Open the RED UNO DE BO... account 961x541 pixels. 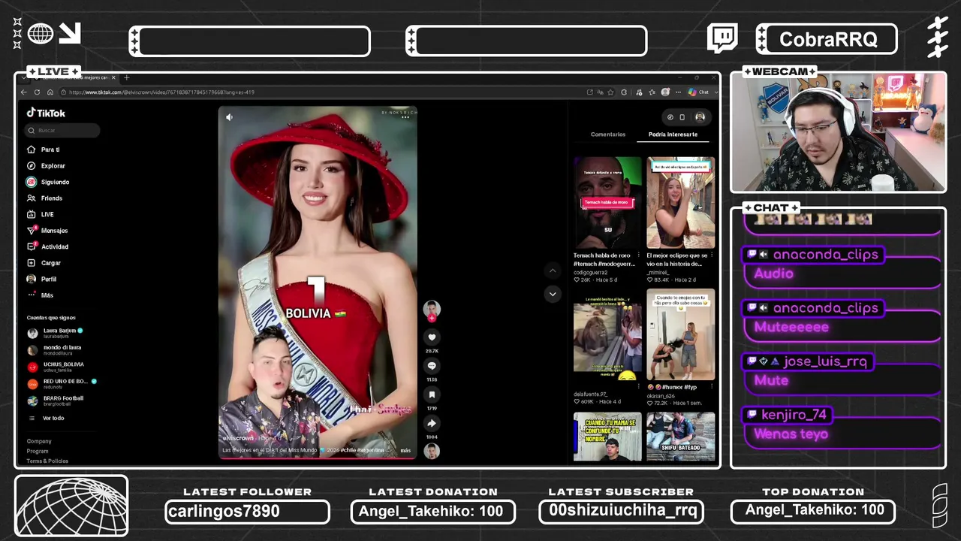(62, 384)
